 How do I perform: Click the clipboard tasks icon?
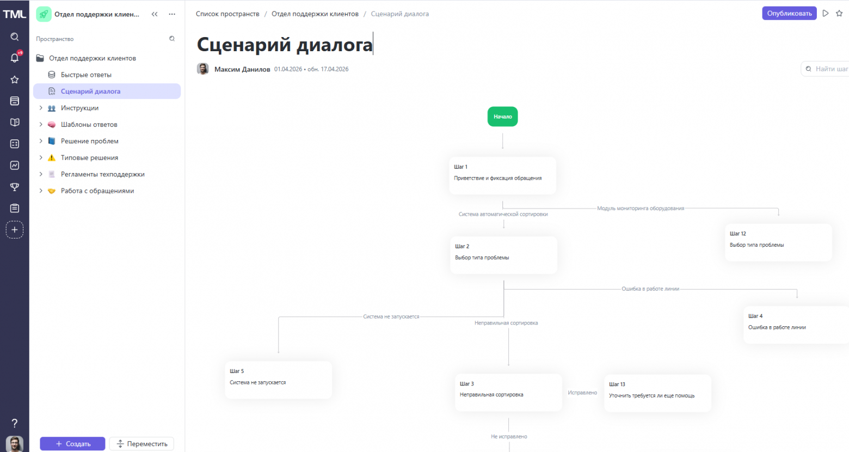(15, 208)
